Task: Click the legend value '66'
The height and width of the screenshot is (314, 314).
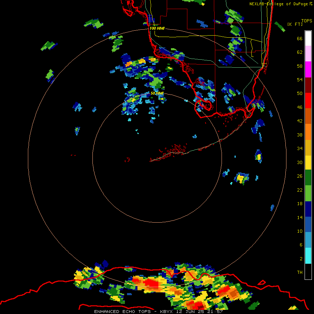Action: tap(300, 39)
